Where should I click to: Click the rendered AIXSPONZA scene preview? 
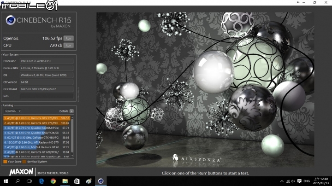tap(205, 90)
